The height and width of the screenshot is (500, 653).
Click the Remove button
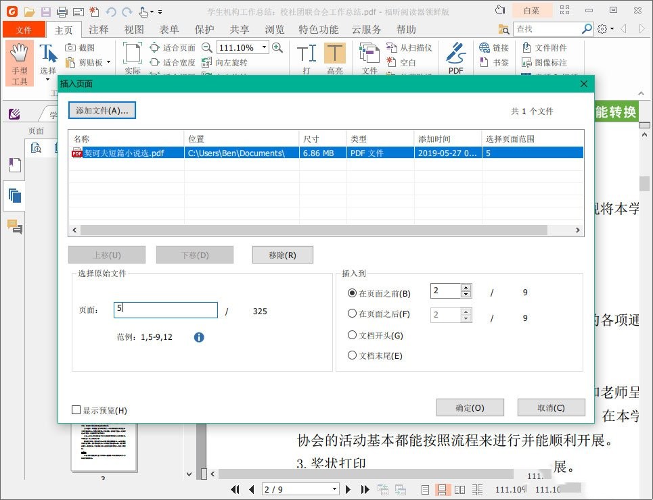tap(282, 255)
